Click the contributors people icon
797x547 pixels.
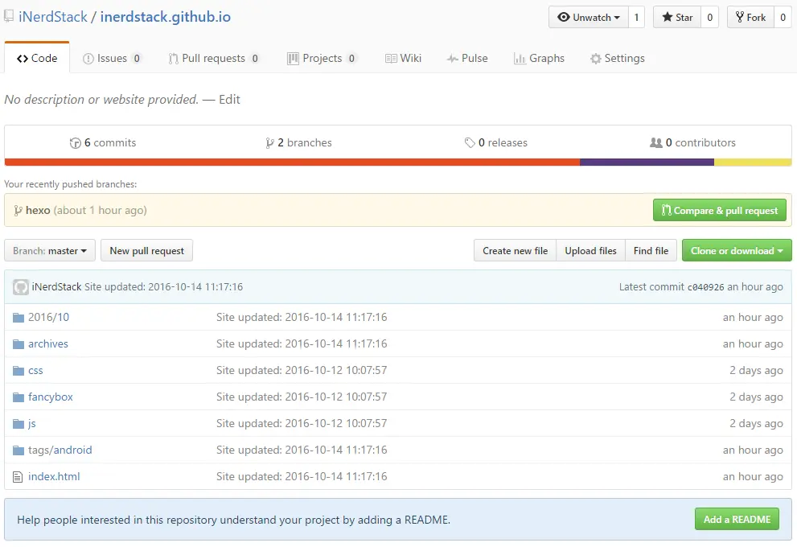tap(655, 143)
